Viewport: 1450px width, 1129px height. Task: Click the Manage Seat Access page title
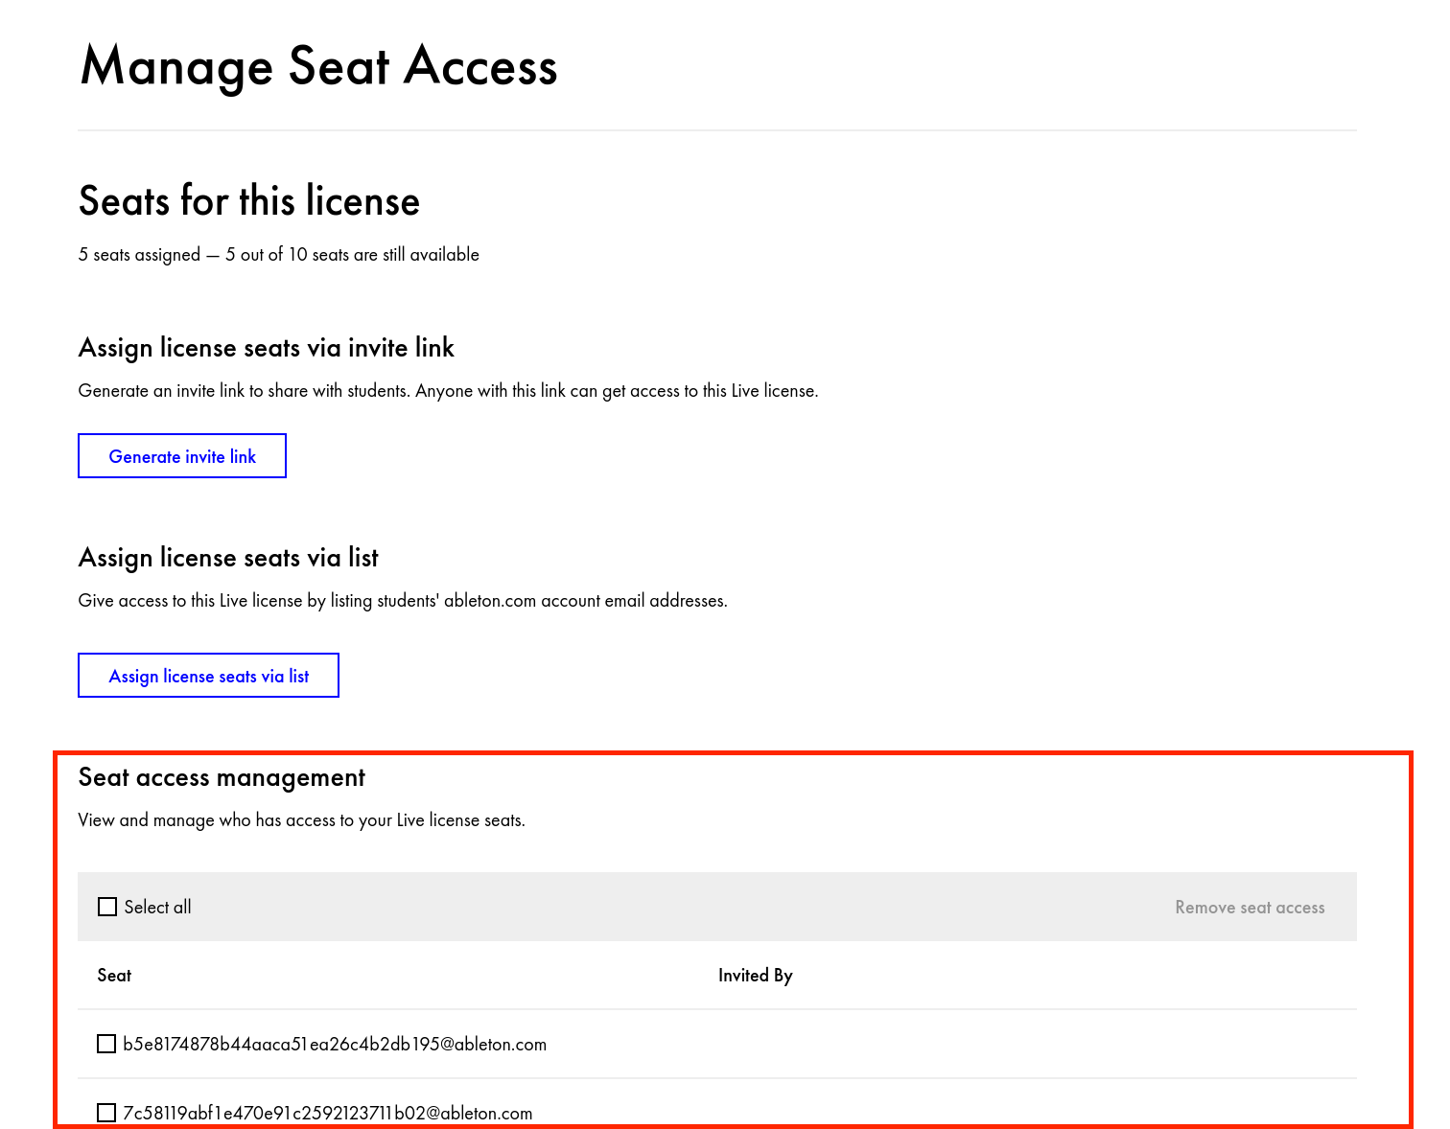(318, 67)
